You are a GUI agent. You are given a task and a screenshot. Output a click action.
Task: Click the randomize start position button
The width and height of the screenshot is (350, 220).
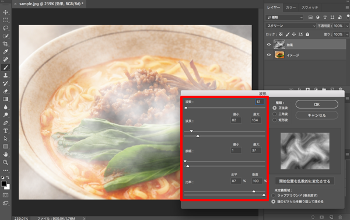304,181
